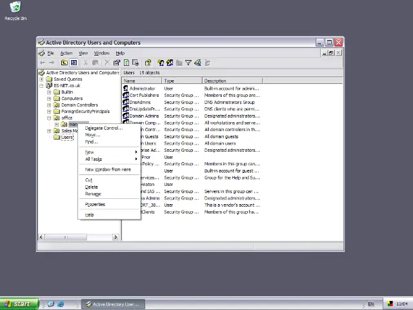Sort by the Type column header
This screenshot has width=413, height=310.
tap(182, 81)
